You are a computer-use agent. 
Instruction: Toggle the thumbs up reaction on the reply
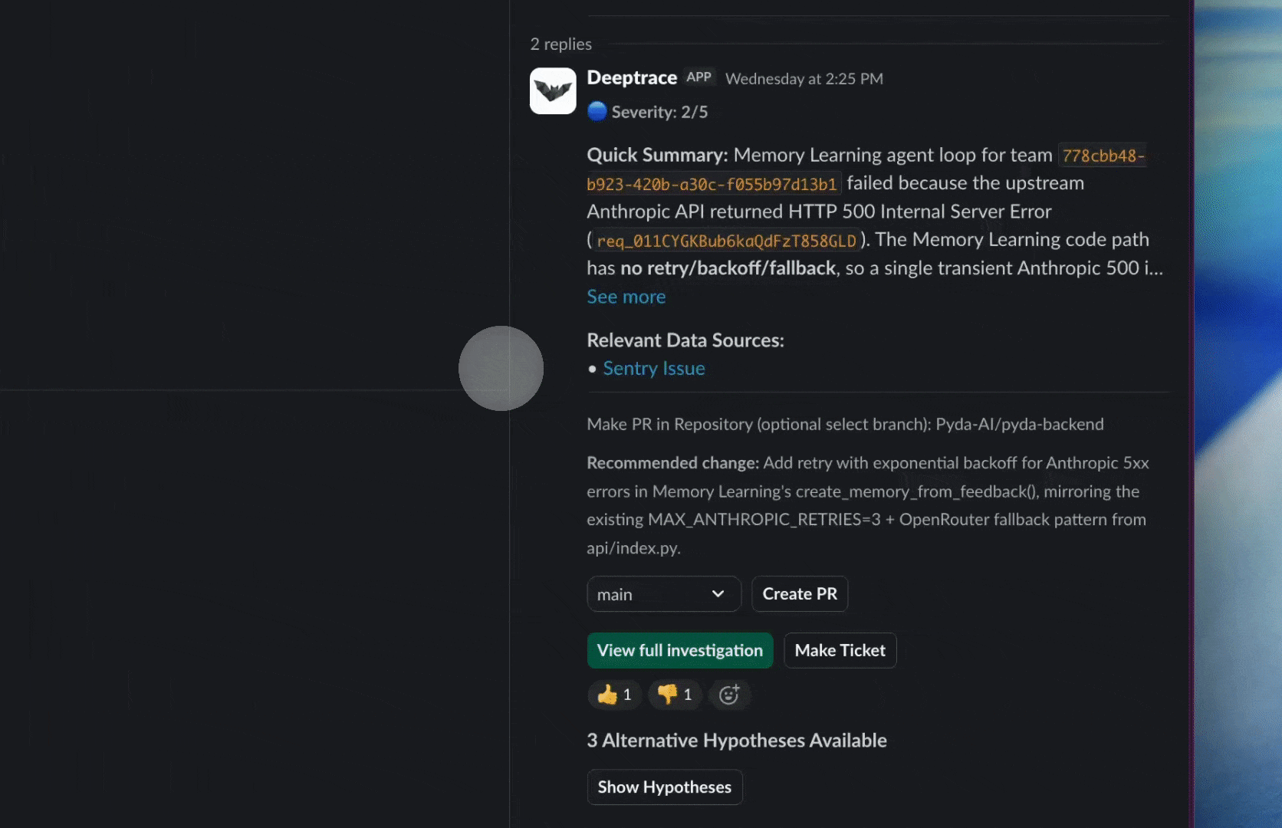(613, 695)
